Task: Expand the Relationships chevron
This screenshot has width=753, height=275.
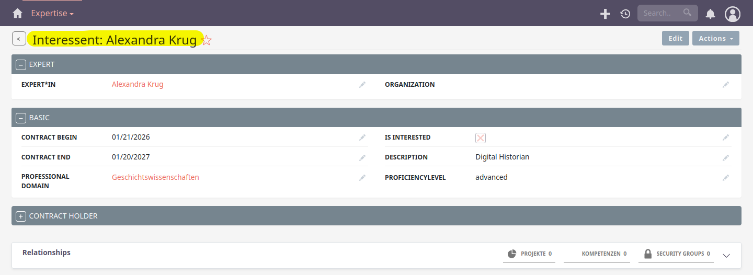Action: click(726, 256)
